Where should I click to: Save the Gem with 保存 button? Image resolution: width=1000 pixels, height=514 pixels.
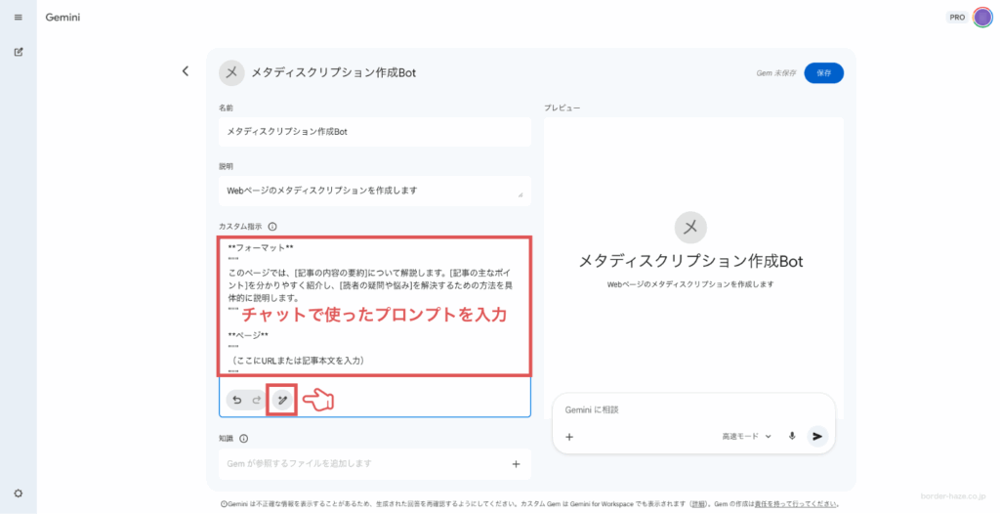pos(824,72)
